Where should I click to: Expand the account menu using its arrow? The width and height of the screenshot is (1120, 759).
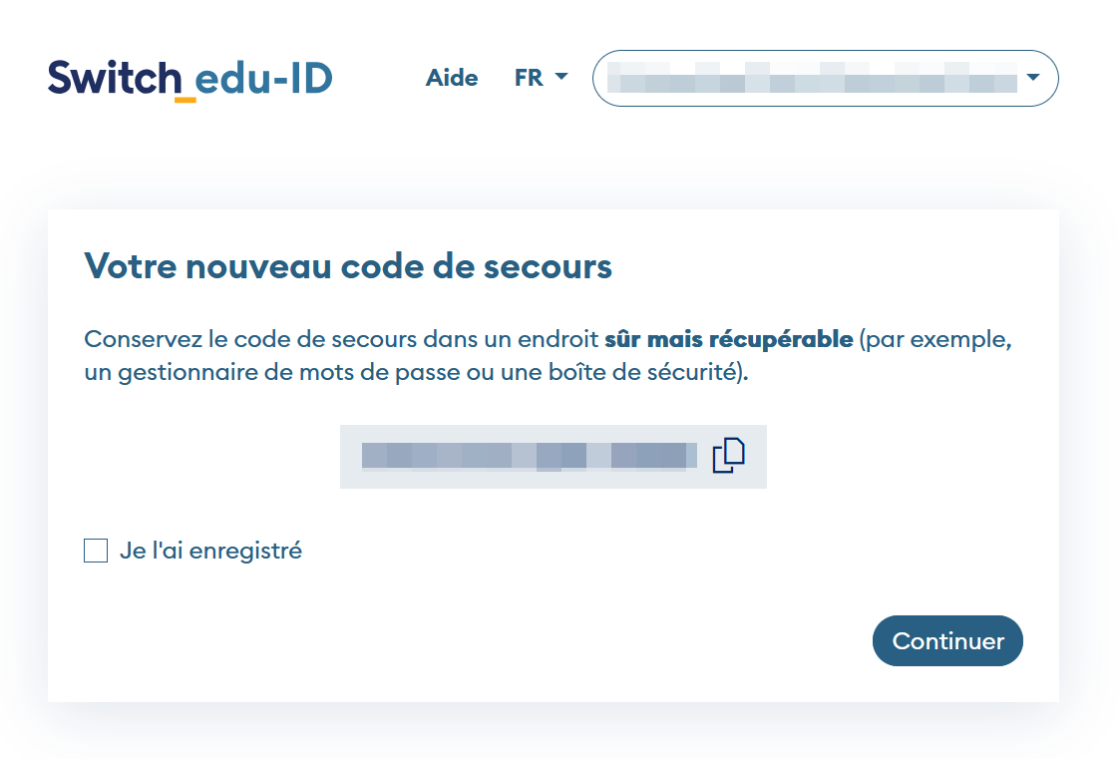point(1032,78)
